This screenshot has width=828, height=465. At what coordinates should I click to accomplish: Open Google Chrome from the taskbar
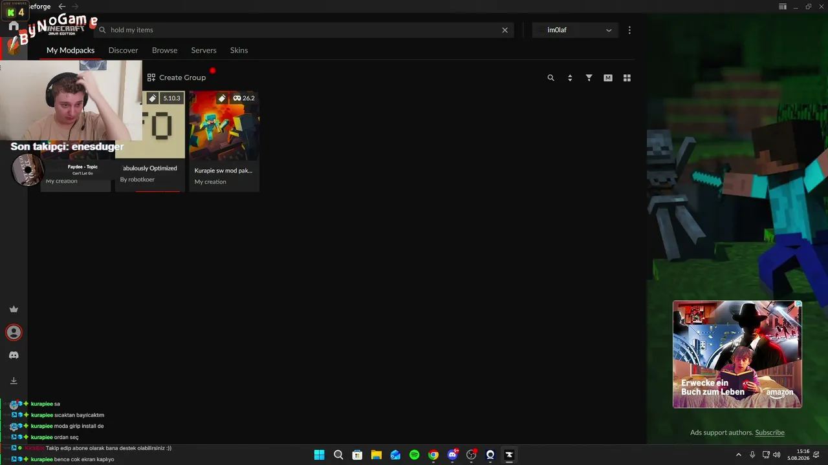tap(433, 455)
